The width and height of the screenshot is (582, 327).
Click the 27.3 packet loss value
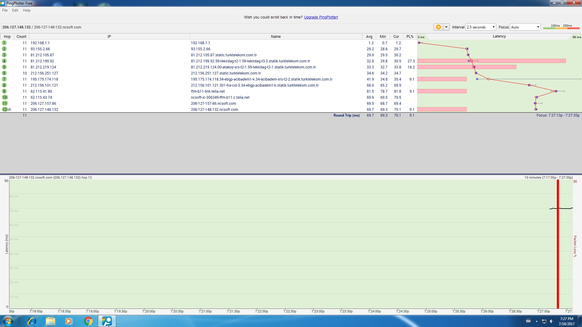(x=411, y=61)
